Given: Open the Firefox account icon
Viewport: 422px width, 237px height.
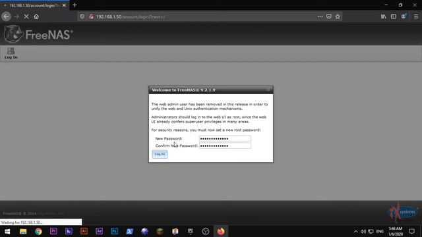Looking at the screenshot, I should 404,16.
